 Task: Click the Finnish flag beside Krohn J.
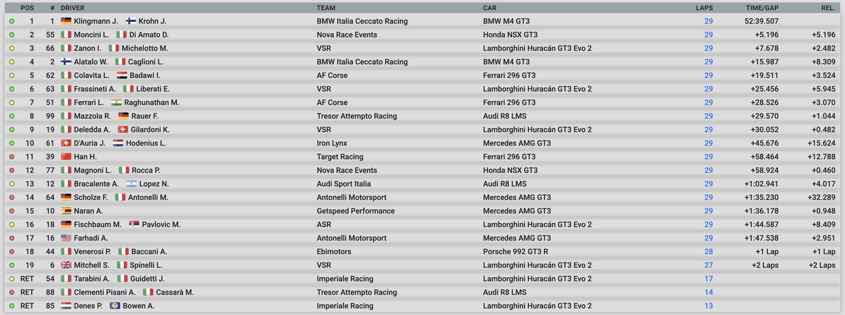(131, 21)
